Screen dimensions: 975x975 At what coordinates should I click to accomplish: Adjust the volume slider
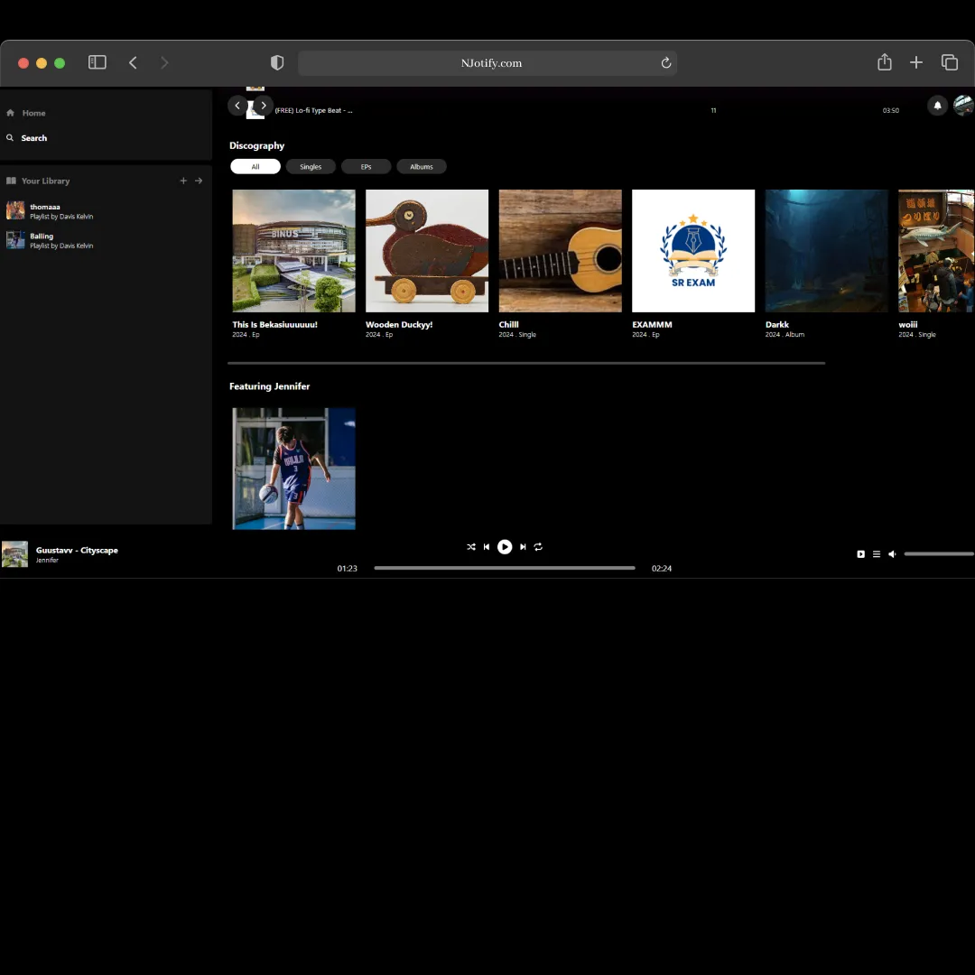pyautogui.click(x=940, y=554)
